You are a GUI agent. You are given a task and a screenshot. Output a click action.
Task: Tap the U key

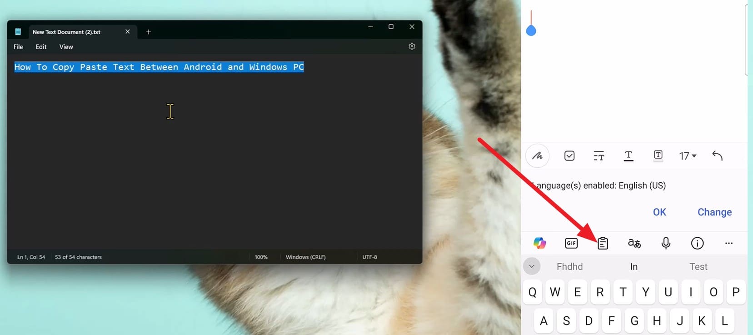tap(668, 292)
